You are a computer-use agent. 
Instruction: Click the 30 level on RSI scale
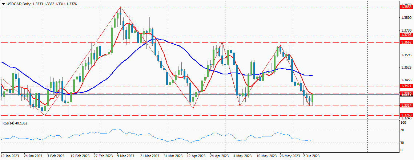[x=403, y=143]
